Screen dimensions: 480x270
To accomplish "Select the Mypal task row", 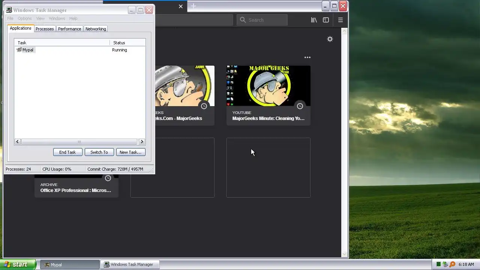I will [x=80, y=50].
